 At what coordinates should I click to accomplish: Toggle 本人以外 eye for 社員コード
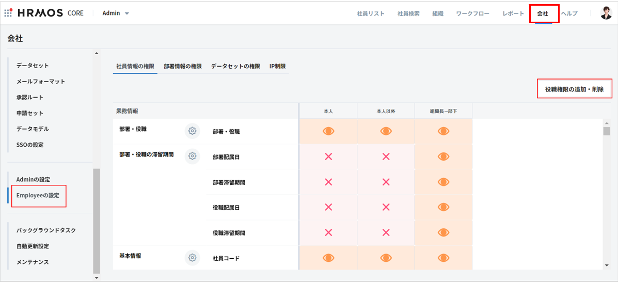pyautogui.click(x=386, y=258)
